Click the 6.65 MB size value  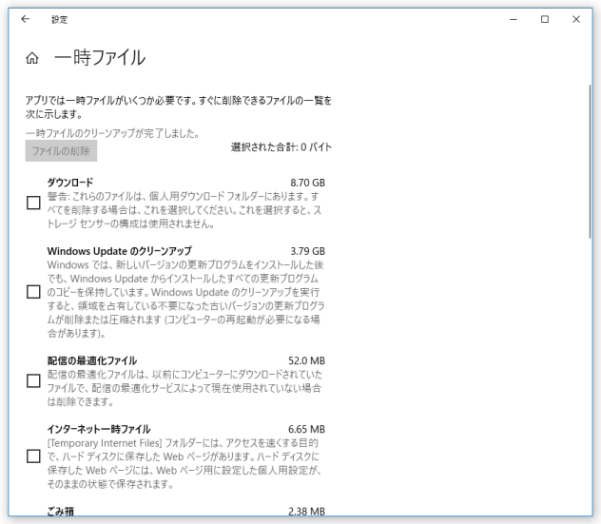click(306, 430)
